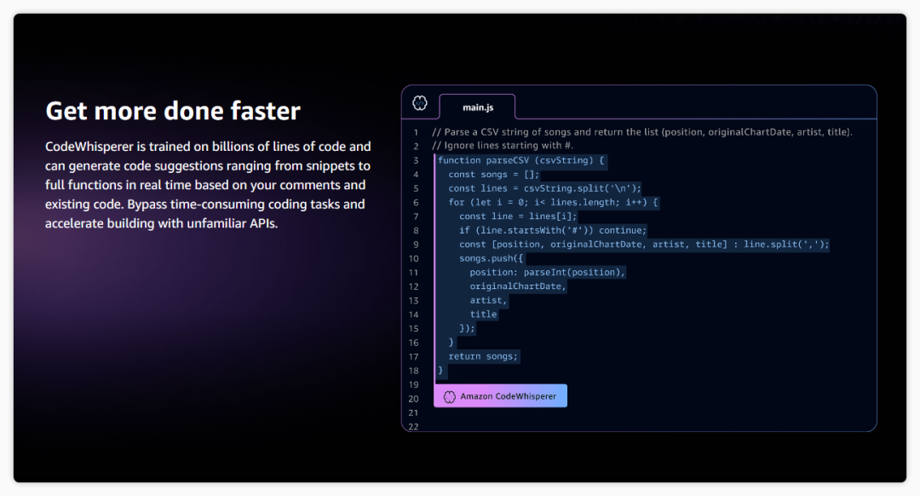Click the 'const line = lines[i];' line
Image resolution: width=920 pixels, height=496 pixels.
click(x=518, y=216)
